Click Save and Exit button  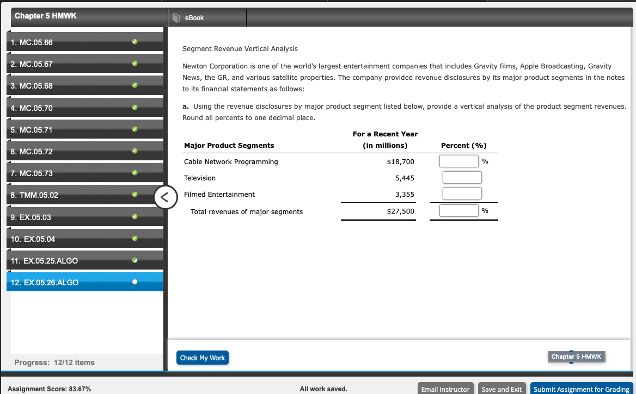502,389
